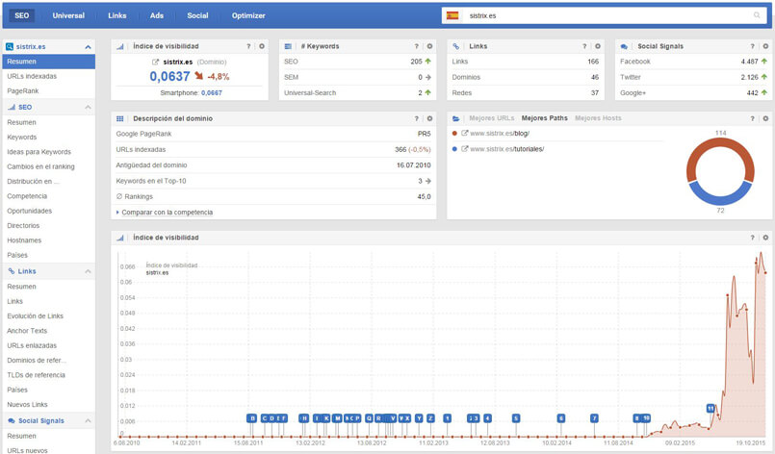Click the orange legend dot for blog path
The image size is (775, 454).
pyautogui.click(x=454, y=134)
